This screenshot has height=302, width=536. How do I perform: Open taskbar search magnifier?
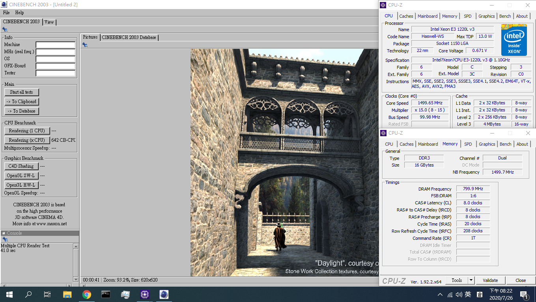28,294
